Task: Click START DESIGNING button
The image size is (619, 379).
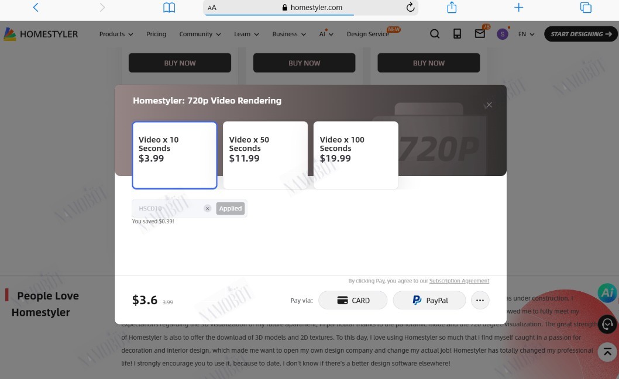Action: point(581,34)
